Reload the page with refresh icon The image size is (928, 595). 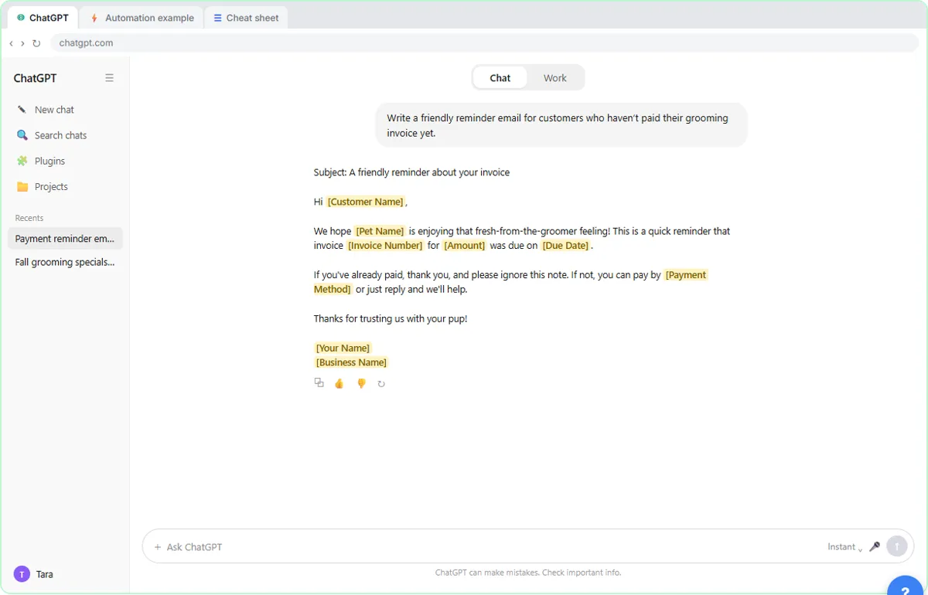click(x=36, y=43)
